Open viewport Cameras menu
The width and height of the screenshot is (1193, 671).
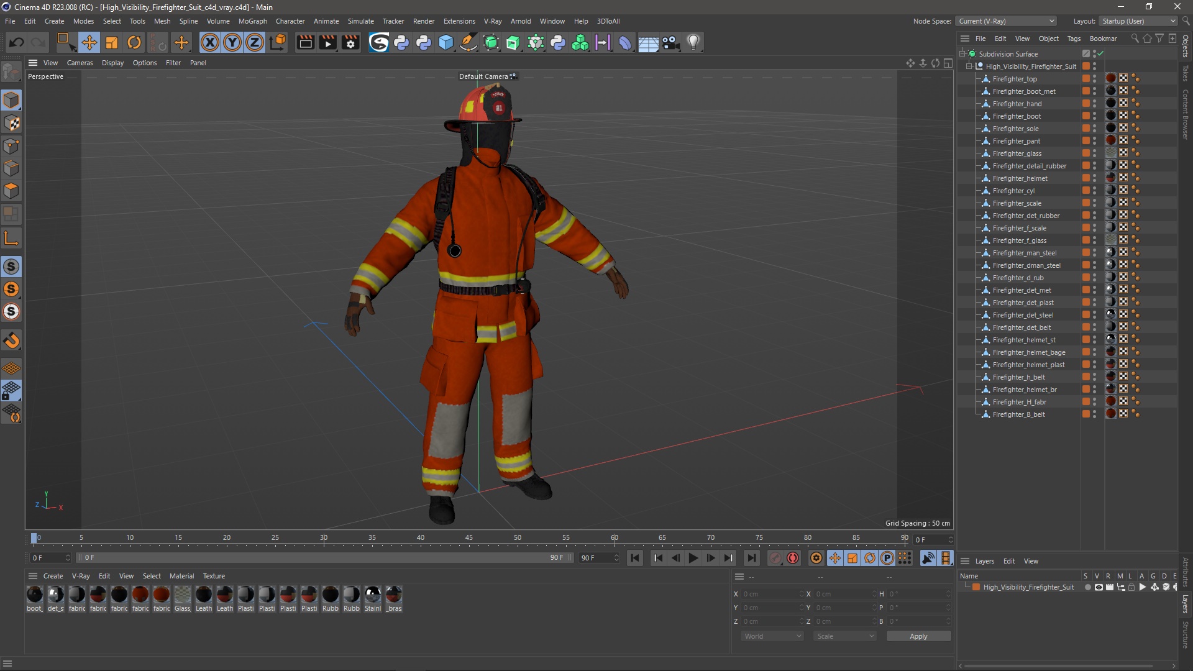pyautogui.click(x=80, y=63)
